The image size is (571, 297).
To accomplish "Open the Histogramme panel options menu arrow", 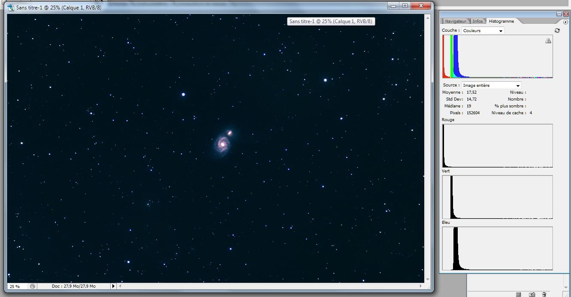I will [x=565, y=22].
